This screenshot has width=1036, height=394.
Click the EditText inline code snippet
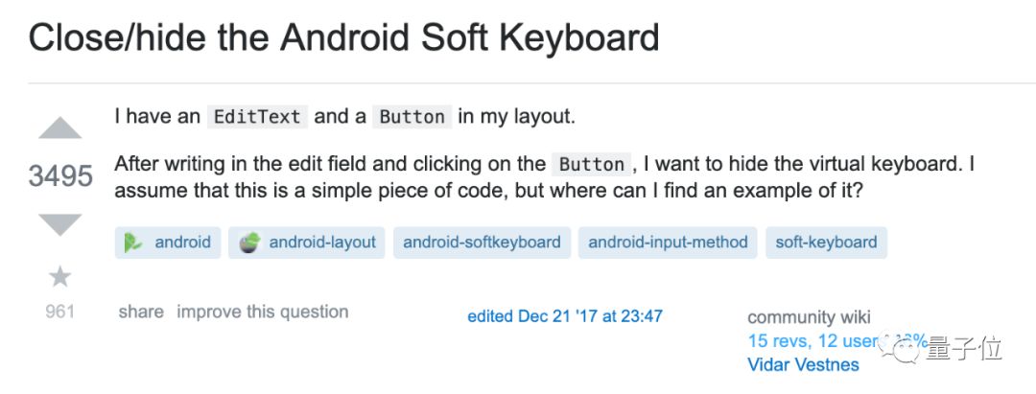tap(257, 117)
